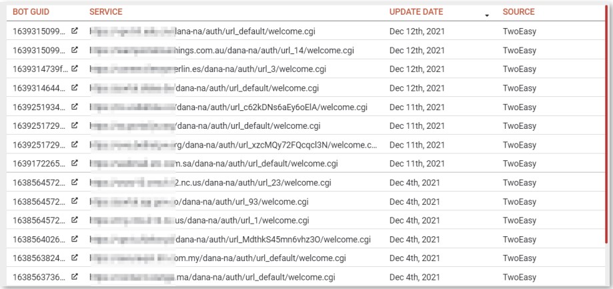Open external link for url_c62kDNs6aEy6oElA row
The width and height of the screenshot is (613, 289).
coord(74,107)
